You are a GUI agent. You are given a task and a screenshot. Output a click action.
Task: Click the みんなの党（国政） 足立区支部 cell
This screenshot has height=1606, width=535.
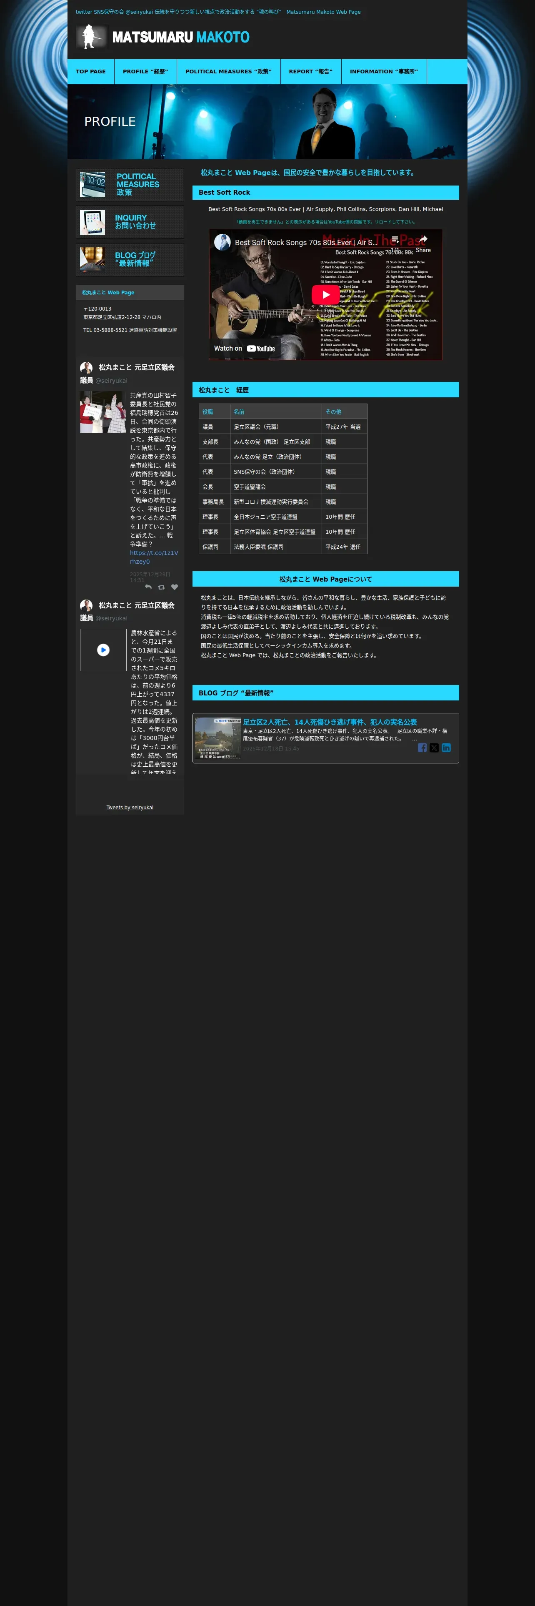[x=276, y=442]
